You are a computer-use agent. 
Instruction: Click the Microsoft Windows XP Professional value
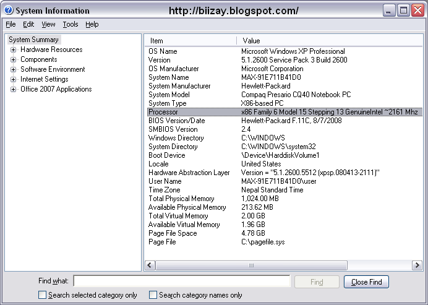(293, 51)
